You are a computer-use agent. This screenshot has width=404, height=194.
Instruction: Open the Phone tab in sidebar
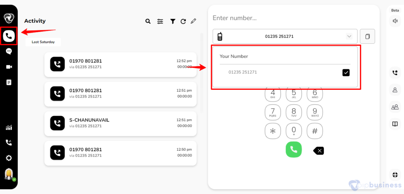[x=9, y=36]
